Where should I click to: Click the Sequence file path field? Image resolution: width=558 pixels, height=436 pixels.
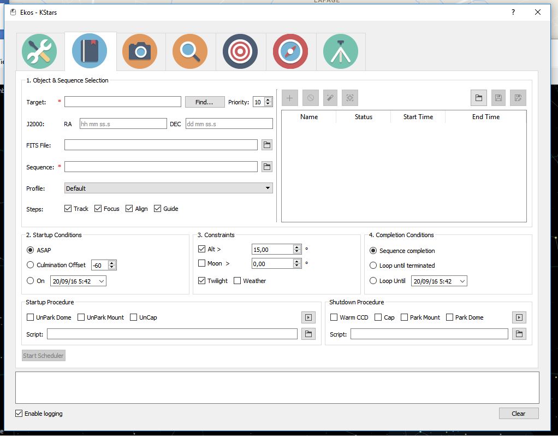[x=161, y=166]
